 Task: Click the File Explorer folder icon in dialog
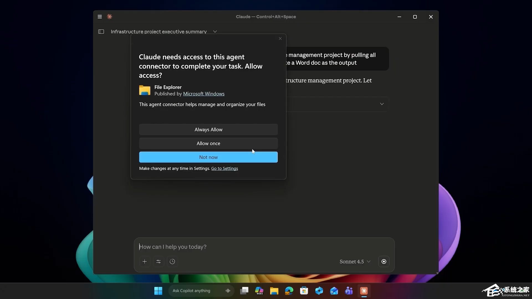(x=145, y=90)
